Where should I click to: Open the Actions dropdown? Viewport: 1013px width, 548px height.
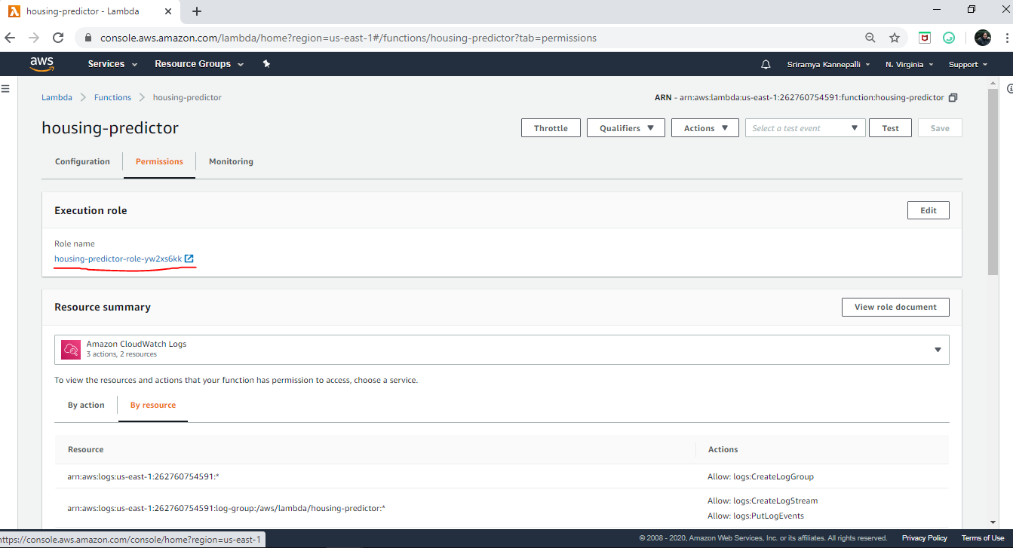pos(704,127)
